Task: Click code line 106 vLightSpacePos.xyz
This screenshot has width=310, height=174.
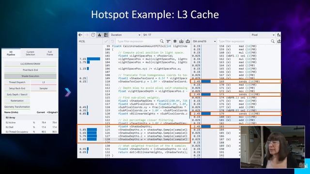Action: coord(150,69)
